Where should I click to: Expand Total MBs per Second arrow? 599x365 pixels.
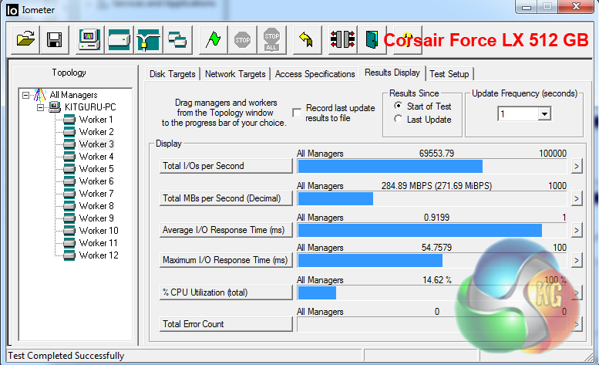pyautogui.click(x=577, y=199)
